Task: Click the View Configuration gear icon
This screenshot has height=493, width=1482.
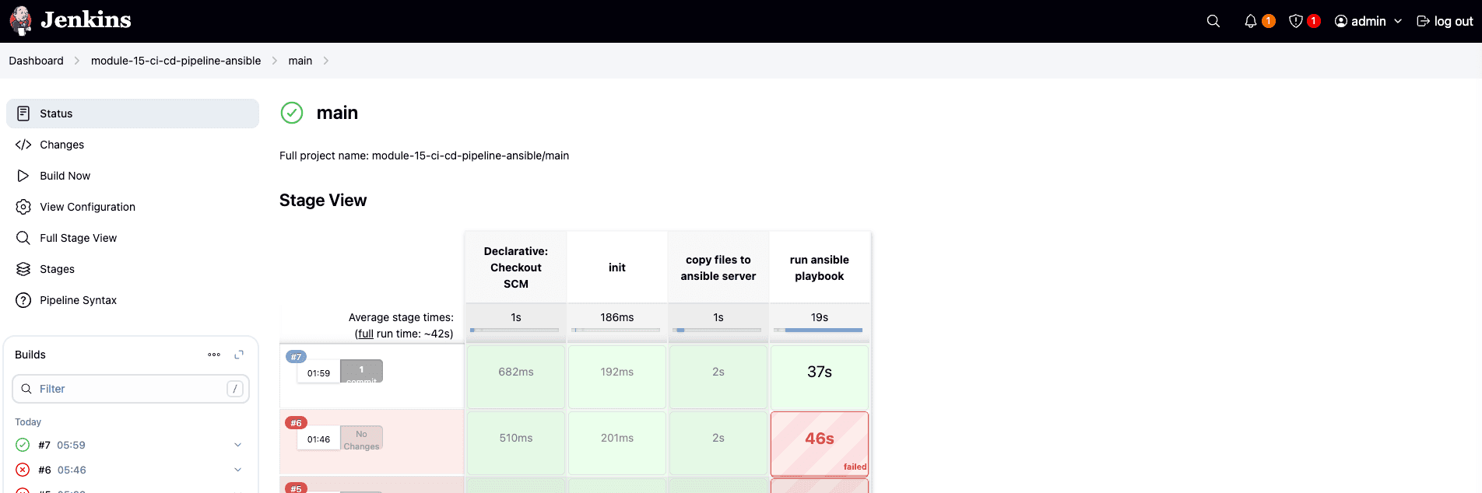Action: tap(23, 207)
